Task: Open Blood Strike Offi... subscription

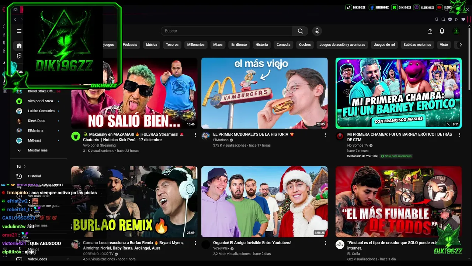Action: tap(39, 91)
